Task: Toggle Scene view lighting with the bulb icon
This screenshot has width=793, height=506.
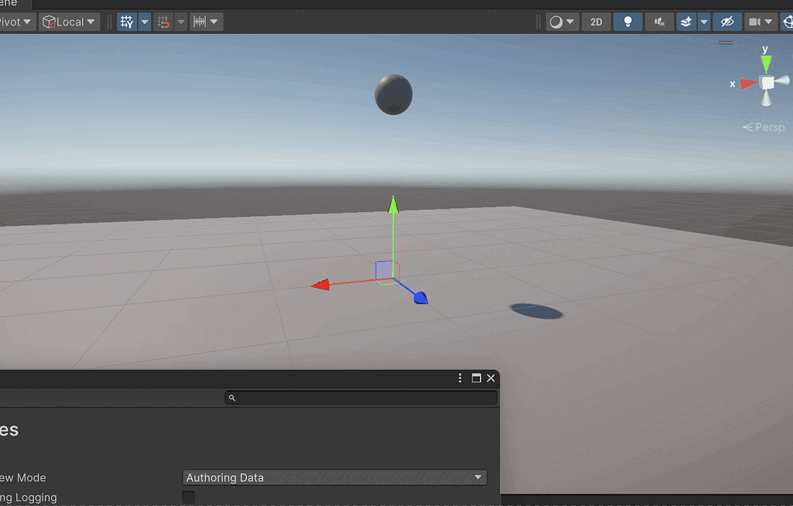Action: [x=627, y=22]
